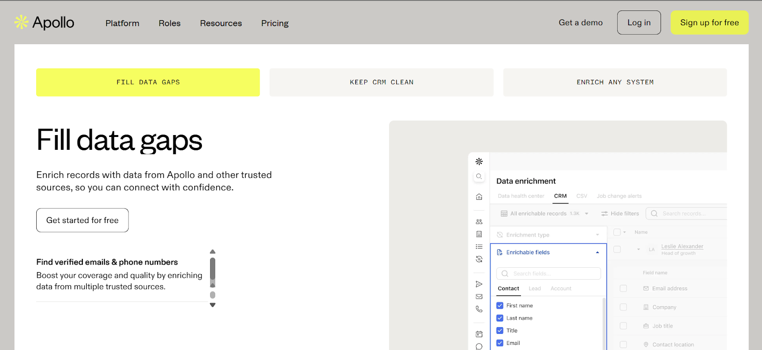The width and height of the screenshot is (762, 350).
Task: Click the magnifier icon in Search fields box
Action: click(505, 273)
